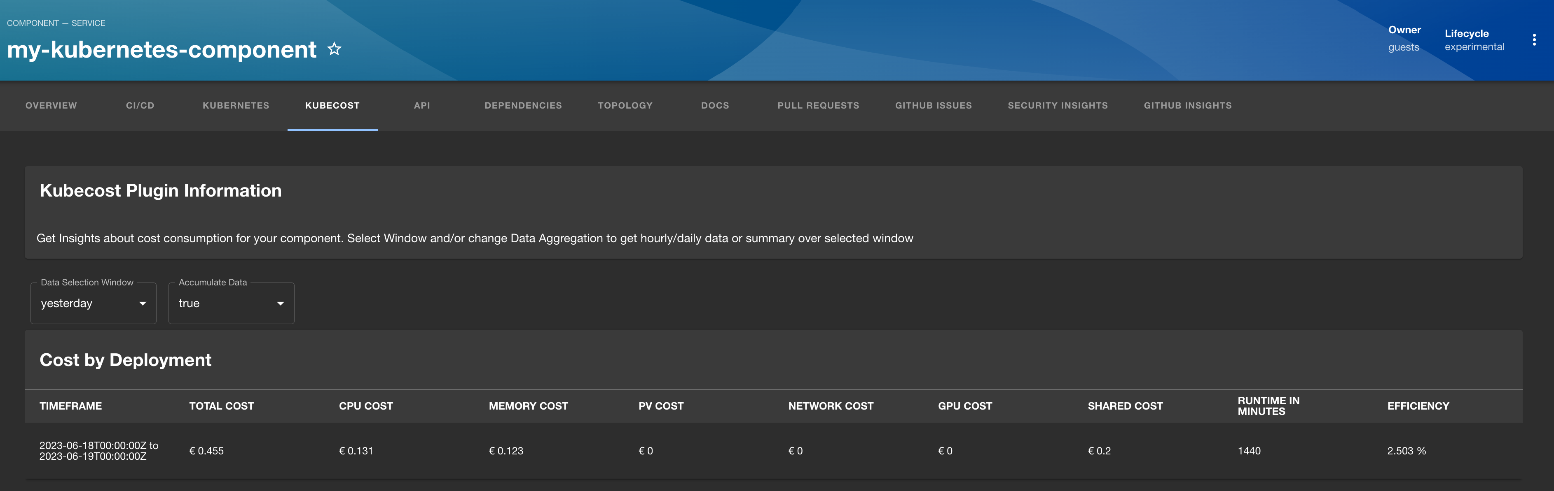This screenshot has width=1554, height=491.
Task: Star my-kubernetes-component as favorite
Action: 334,49
